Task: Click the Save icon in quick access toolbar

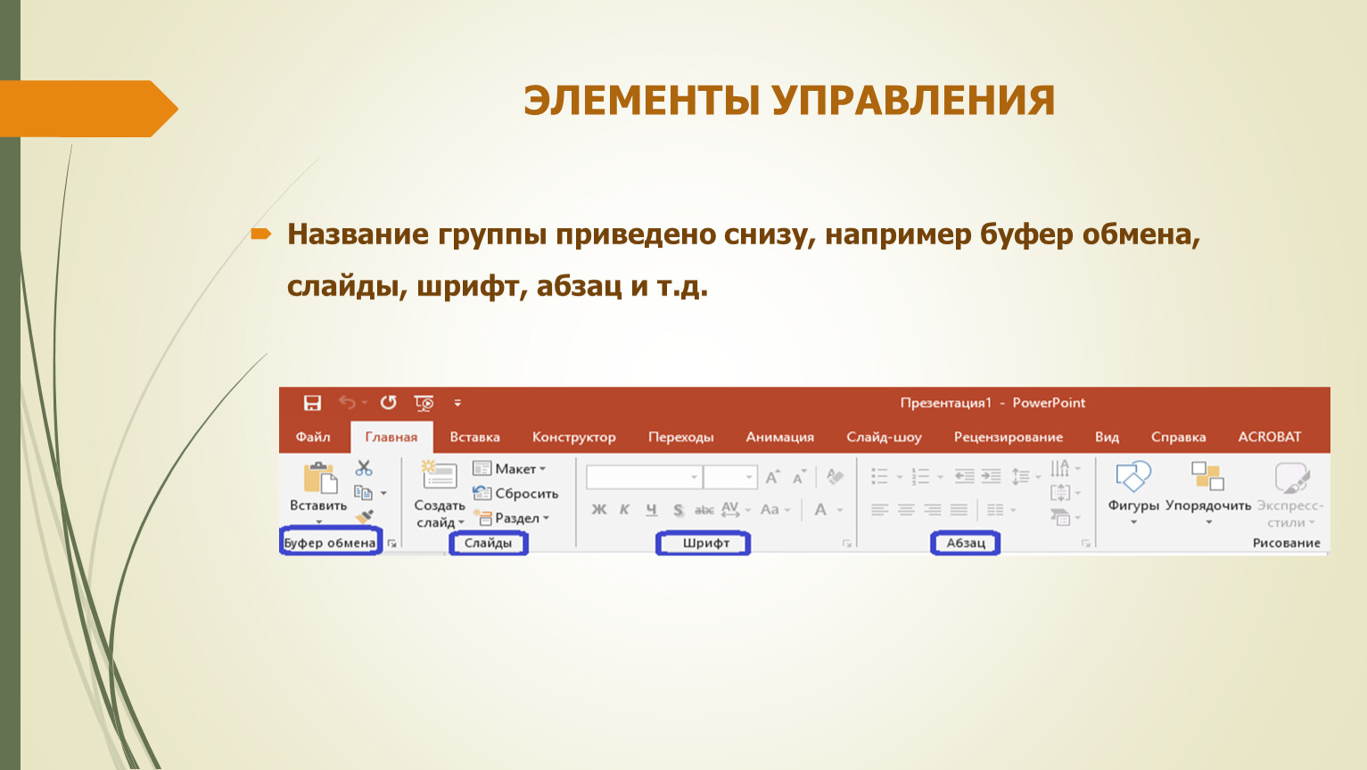Action: [312, 403]
